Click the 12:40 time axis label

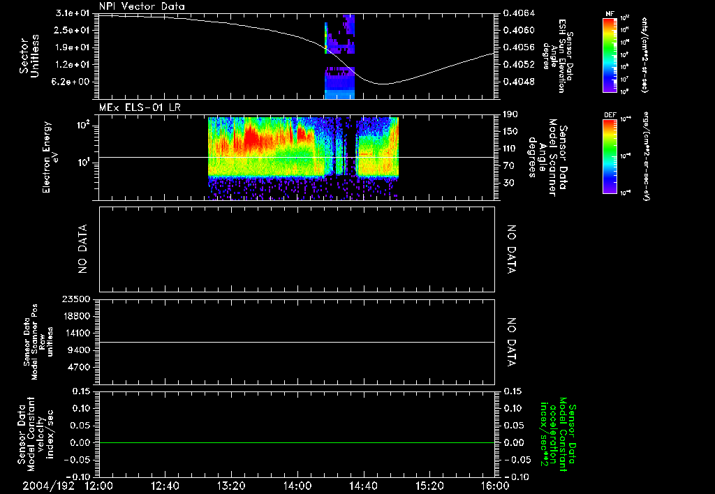[x=165, y=486]
